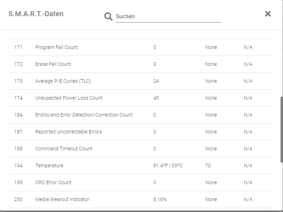Image resolution: width=283 pixels, height=212 pixels.
Task: Click attribute ID 174
Action: (x=18, y=98)
